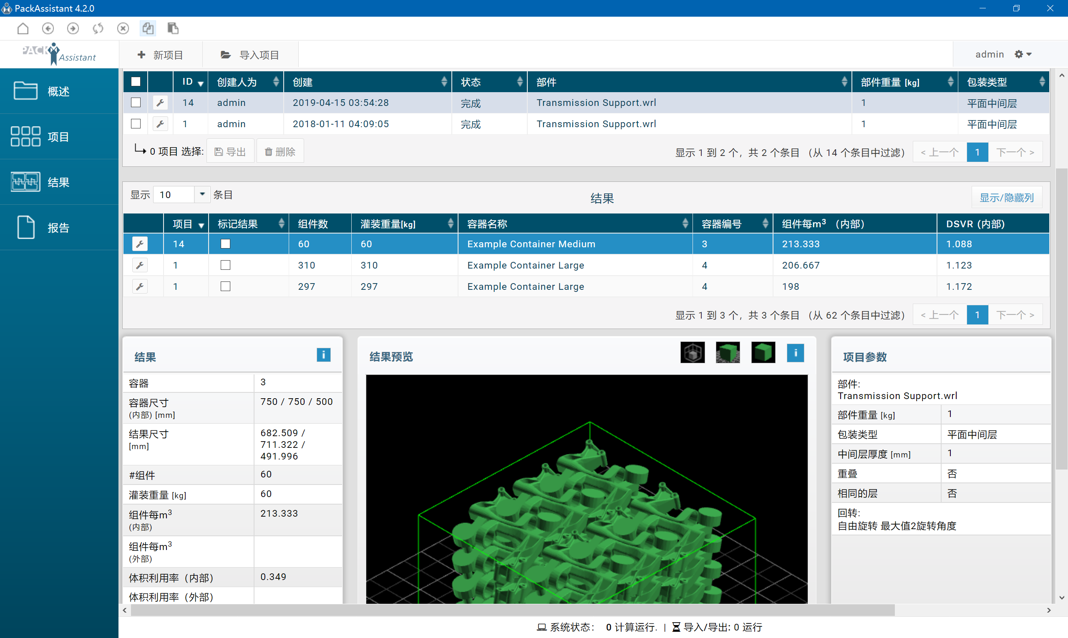This screenshot has width=1068, height=638.
Task: Sort projects by 状态 column
Action: [490, 82]
